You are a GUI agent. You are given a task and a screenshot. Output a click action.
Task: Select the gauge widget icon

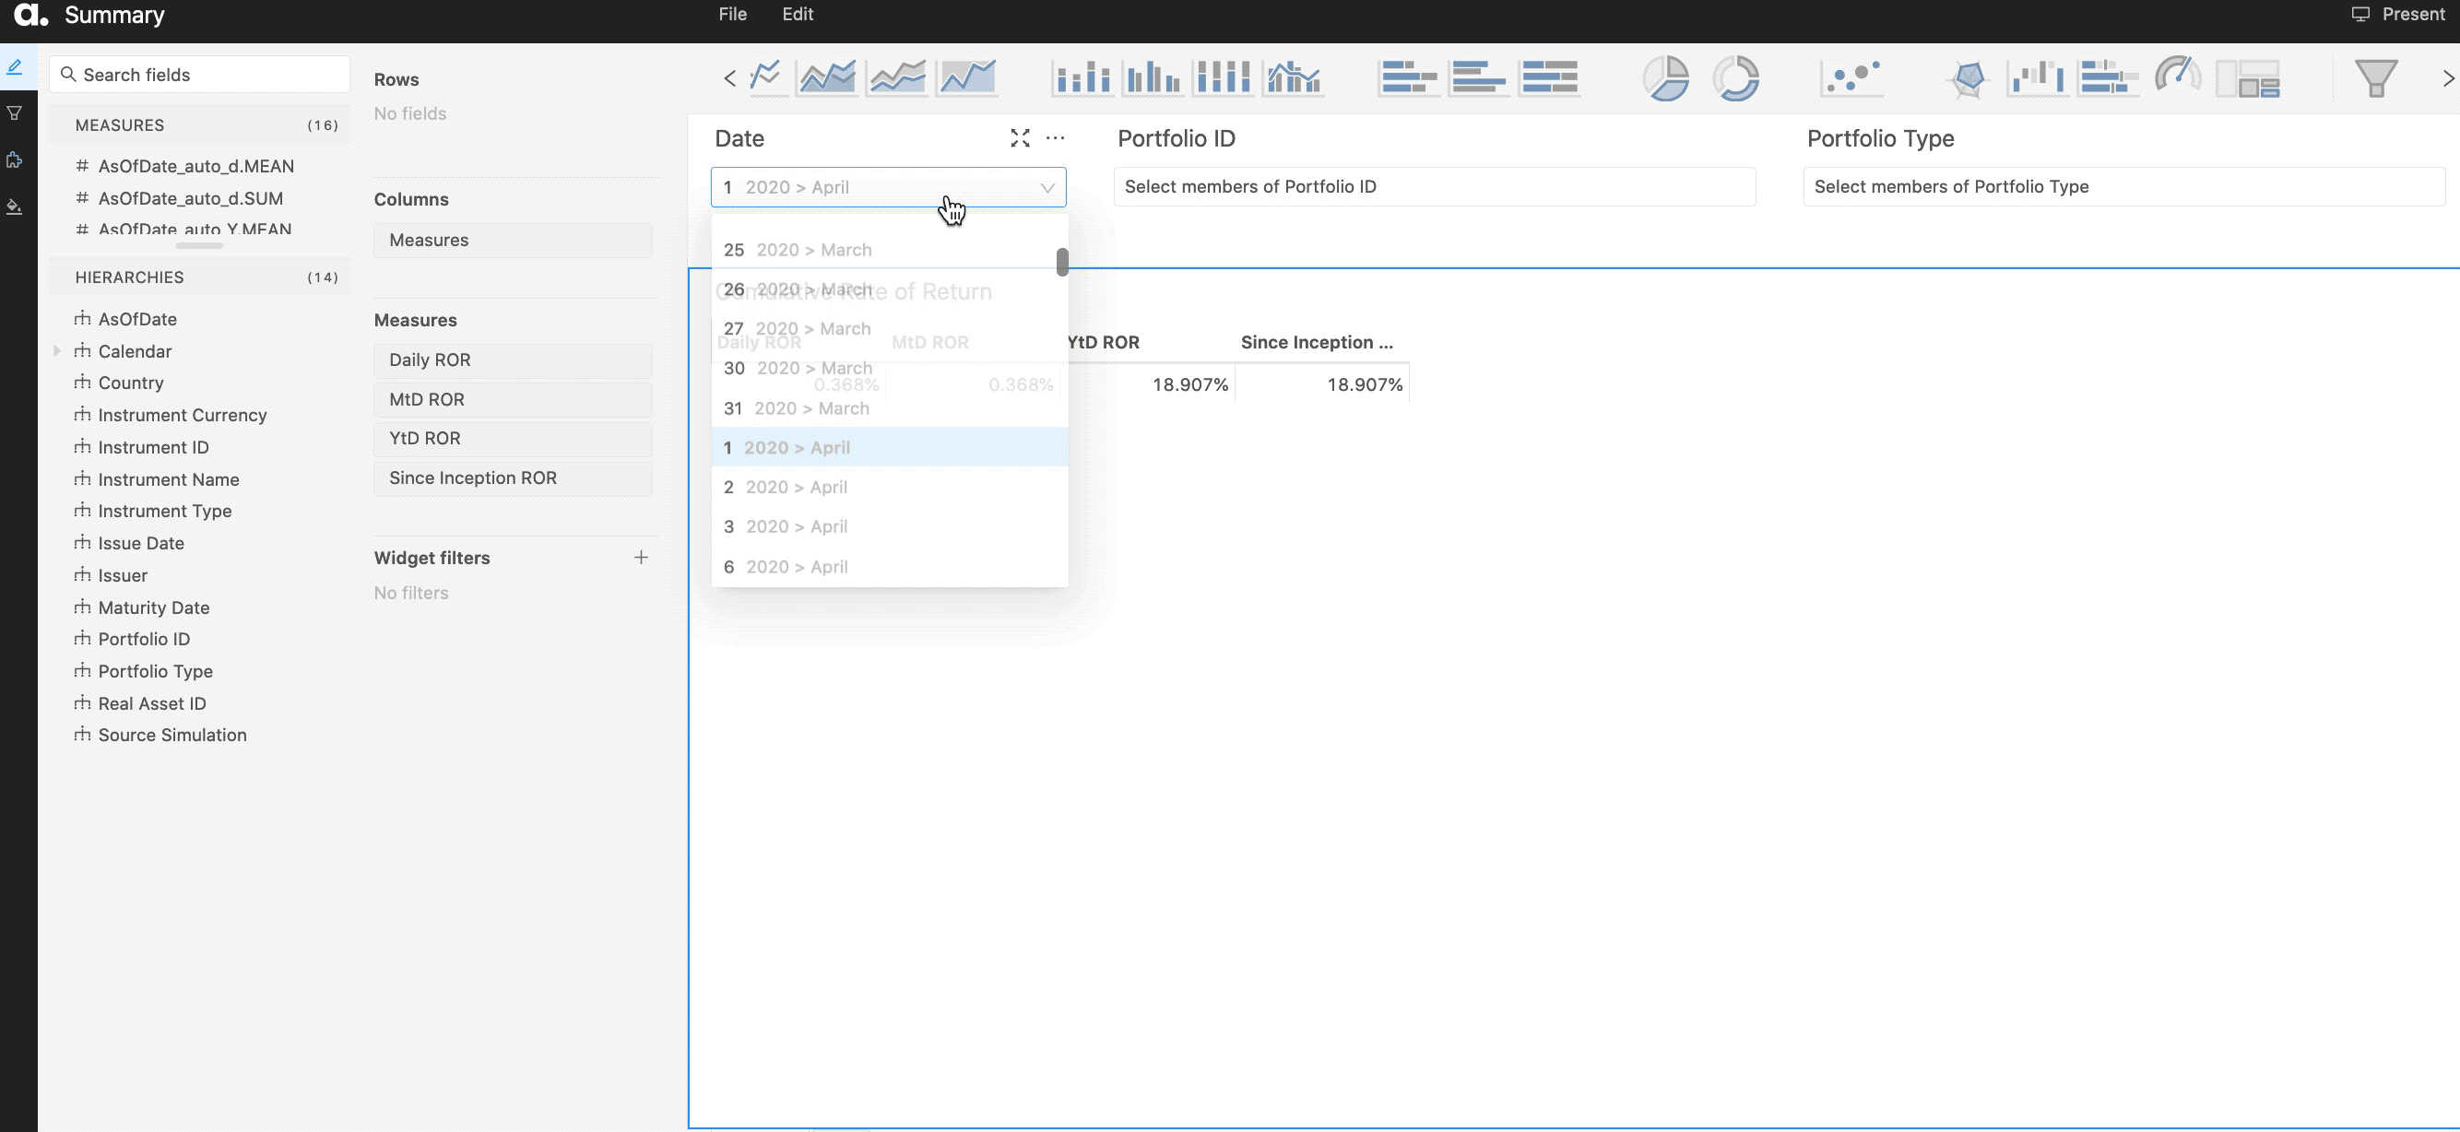2177,77
